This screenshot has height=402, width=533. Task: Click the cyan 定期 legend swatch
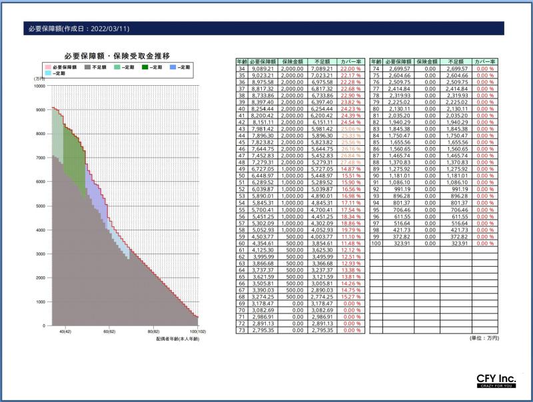pos(48,73)
